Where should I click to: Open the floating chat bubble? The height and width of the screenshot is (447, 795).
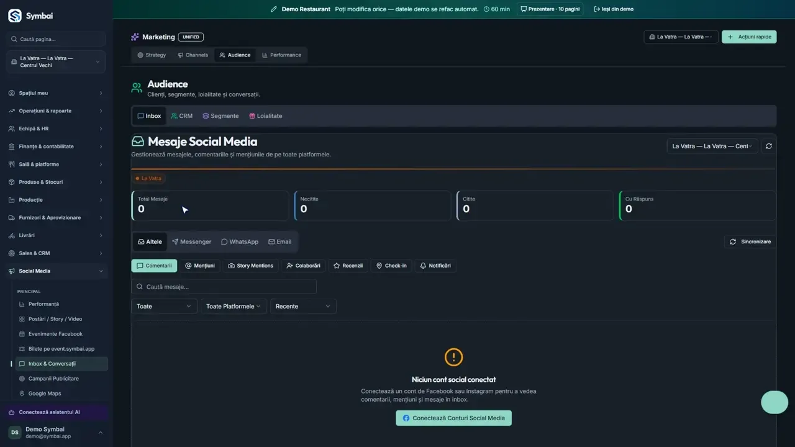(775, 402)
